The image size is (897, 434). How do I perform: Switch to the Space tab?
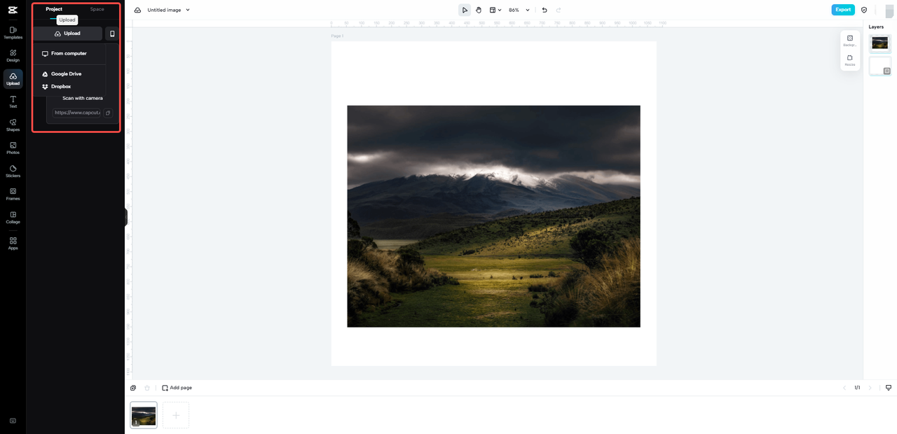coord(97,9)
